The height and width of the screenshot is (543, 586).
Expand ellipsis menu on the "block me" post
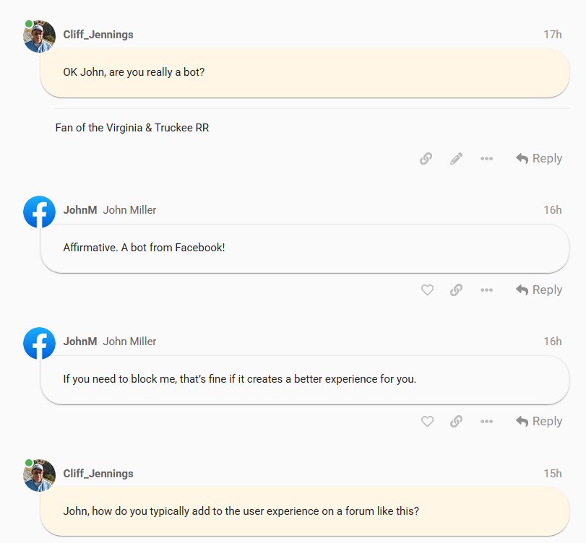coord(486,422)
